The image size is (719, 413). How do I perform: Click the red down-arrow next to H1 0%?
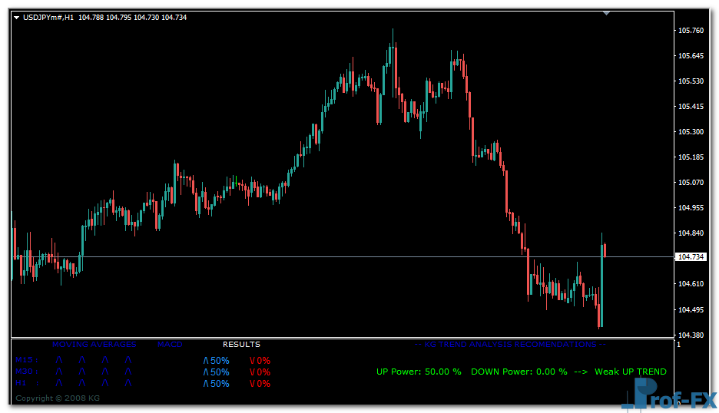pos(252,383)
